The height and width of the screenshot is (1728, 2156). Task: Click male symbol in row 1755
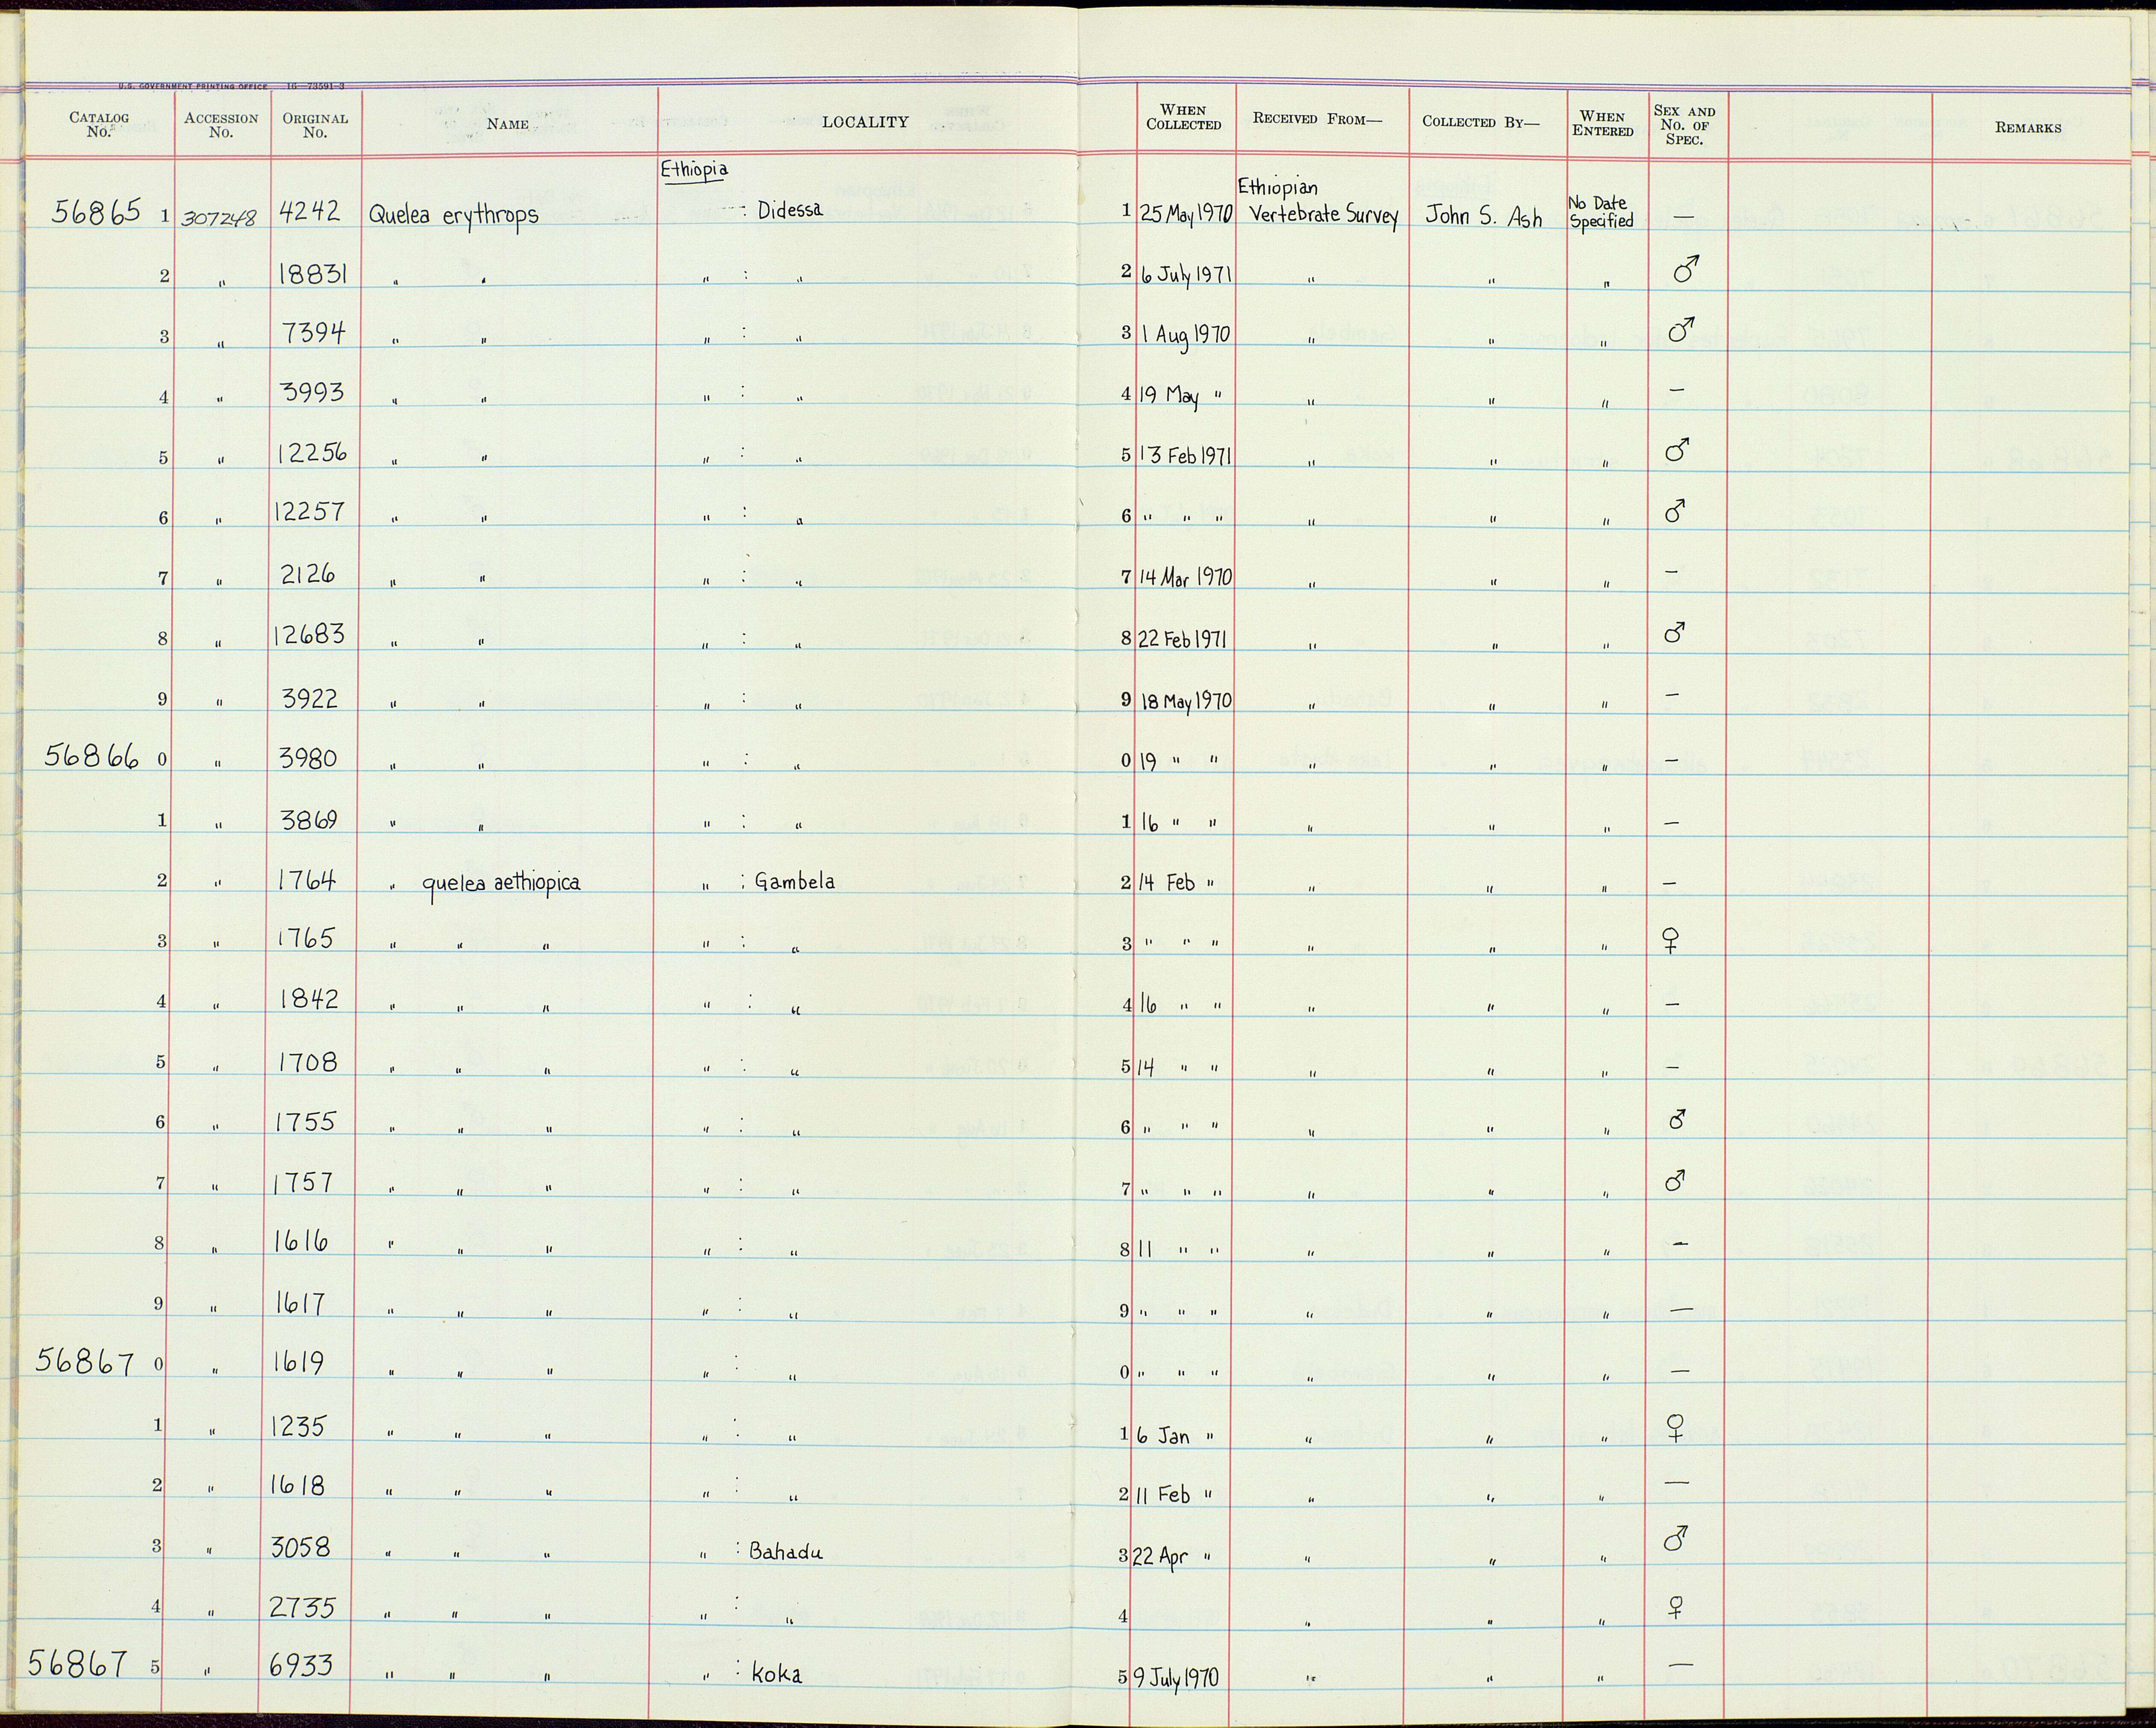pyautogui.click(x=1677, y=1119)
